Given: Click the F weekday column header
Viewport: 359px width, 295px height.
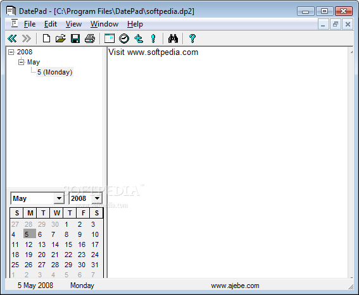Looking at the screenshot, I should coord(83,213).
